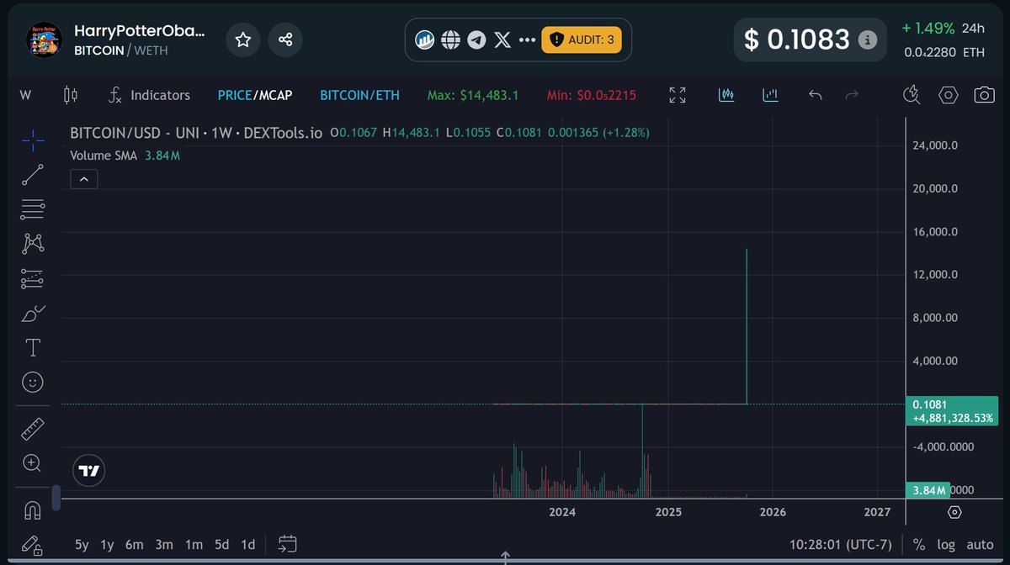Open go-to-date calendar icon

click(288, 544)
